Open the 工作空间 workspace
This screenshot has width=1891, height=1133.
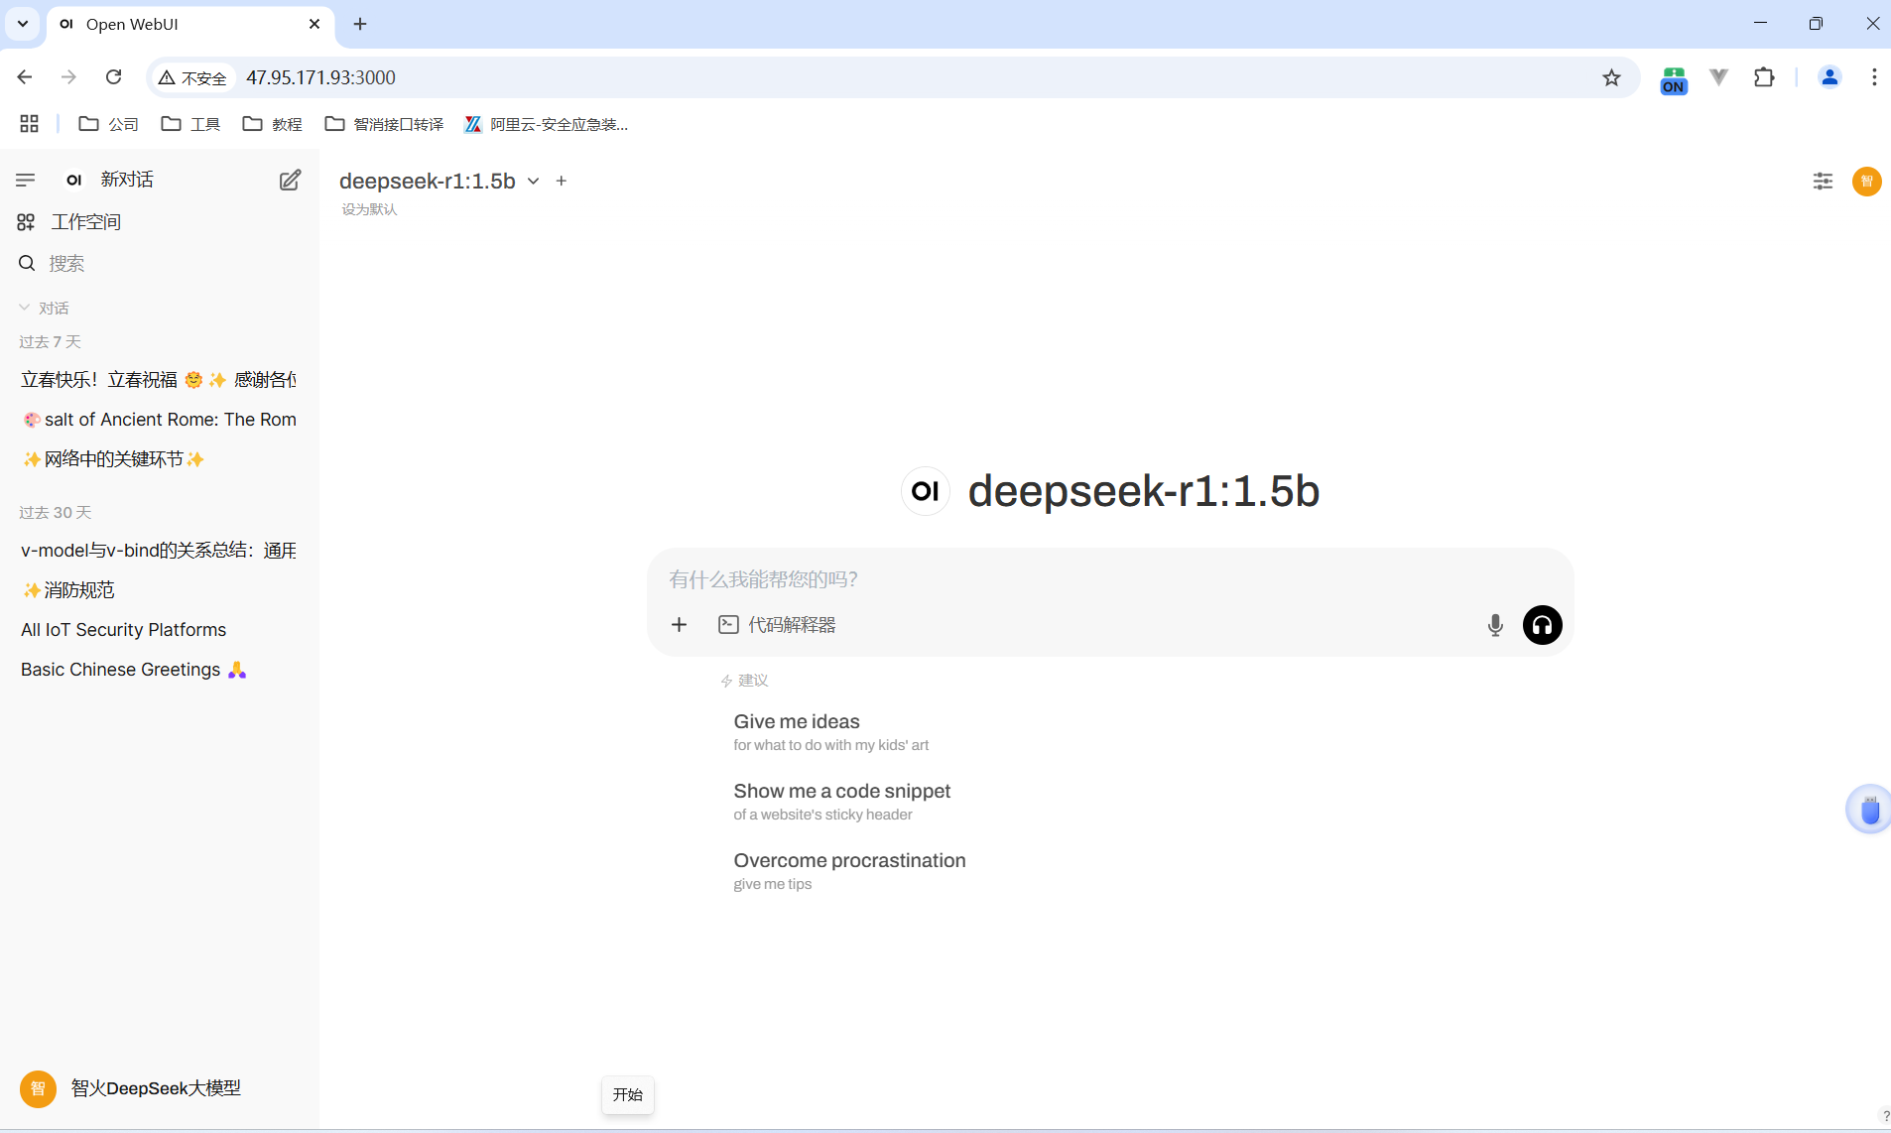coord(69,222)
